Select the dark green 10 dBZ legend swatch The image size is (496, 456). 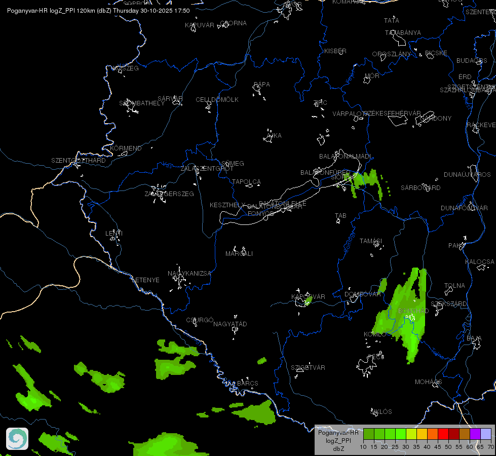point(368,434)
